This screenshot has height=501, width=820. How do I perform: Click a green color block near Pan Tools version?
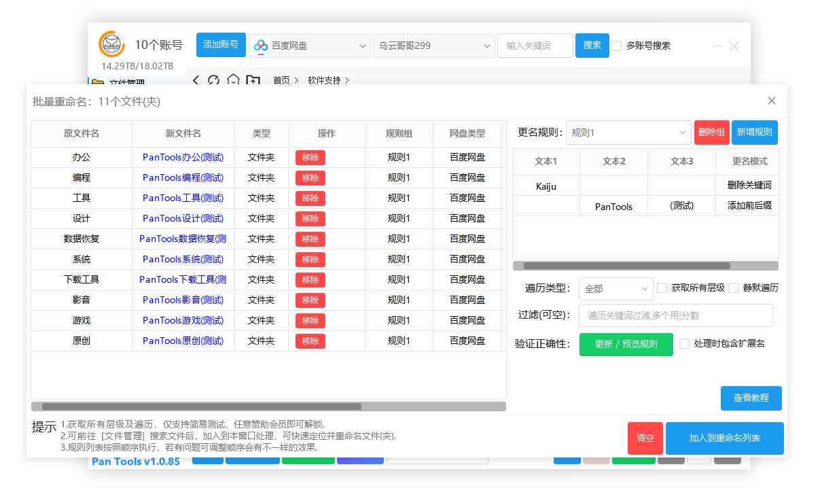click(x=308, y=461)
